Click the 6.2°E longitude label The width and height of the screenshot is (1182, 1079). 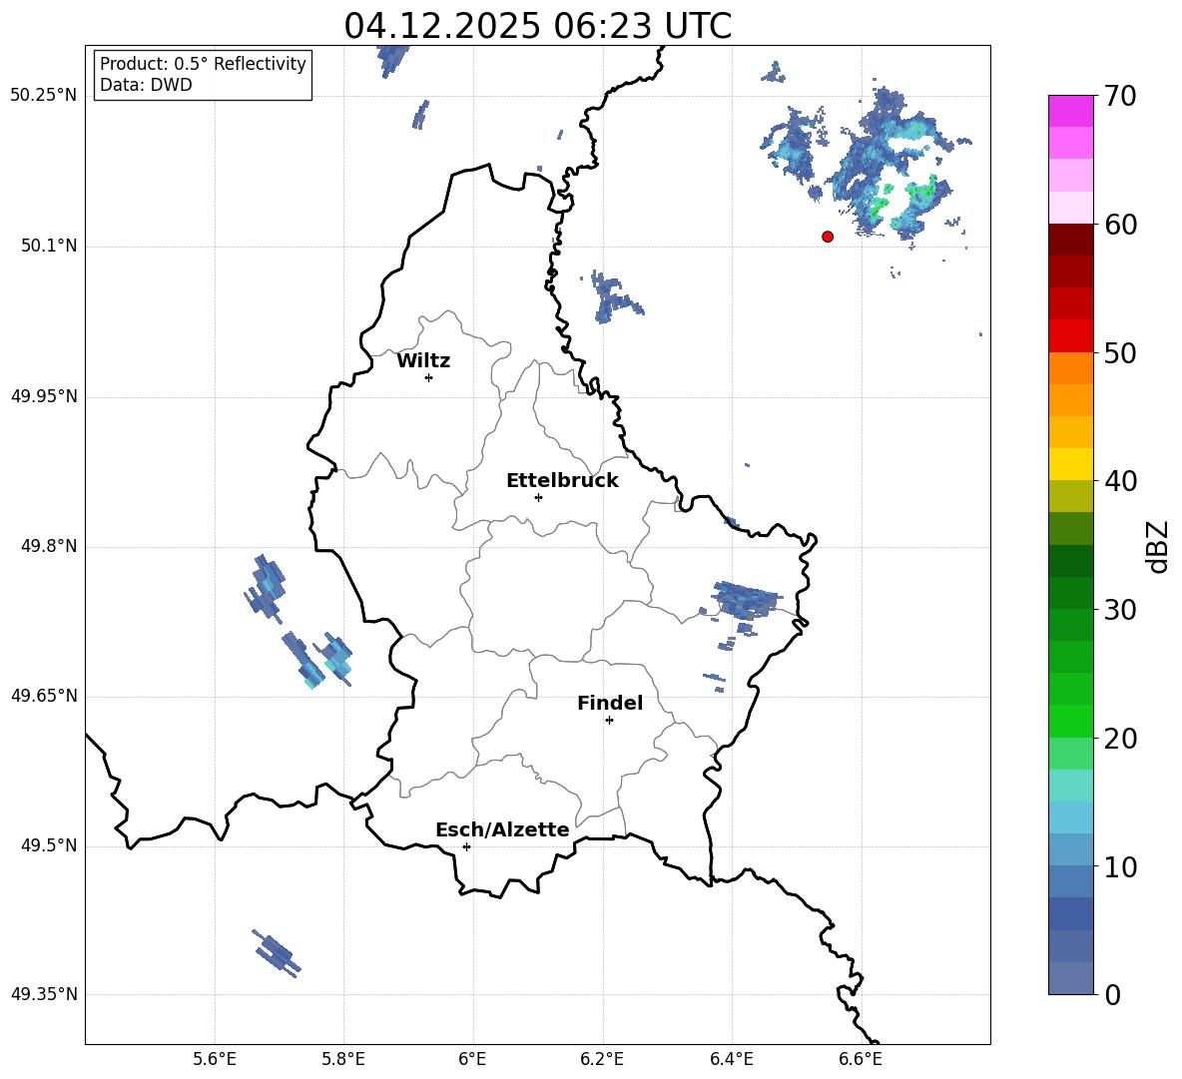click(602, 1059)
